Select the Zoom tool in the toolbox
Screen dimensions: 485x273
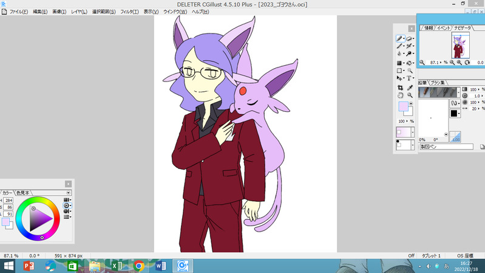click(x=410, y=95)
